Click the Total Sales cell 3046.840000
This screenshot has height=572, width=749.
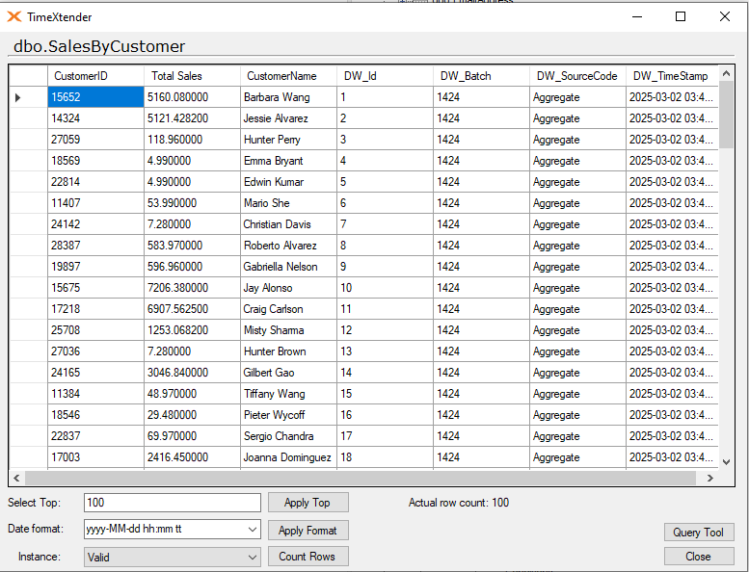192,372
